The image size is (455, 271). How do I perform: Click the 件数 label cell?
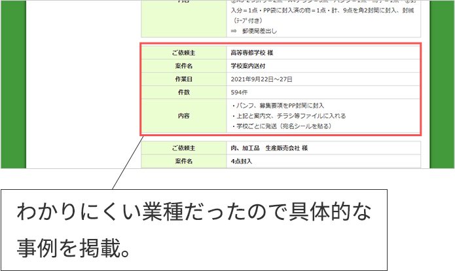coord(184,92)
